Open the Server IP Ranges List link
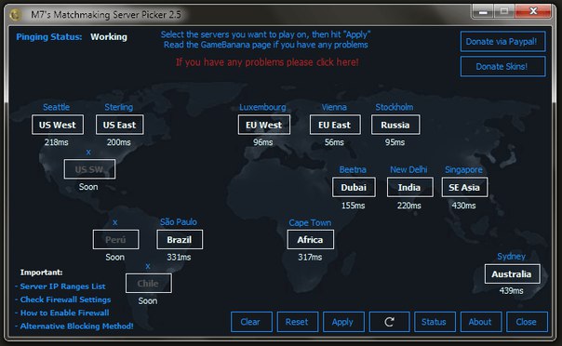Screen dimensions: 562x346 (x=62, y=286)
